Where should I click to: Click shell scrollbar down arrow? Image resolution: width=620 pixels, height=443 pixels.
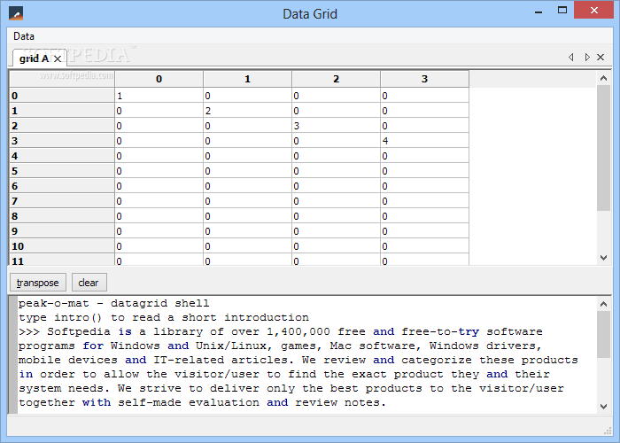point(603,406)
